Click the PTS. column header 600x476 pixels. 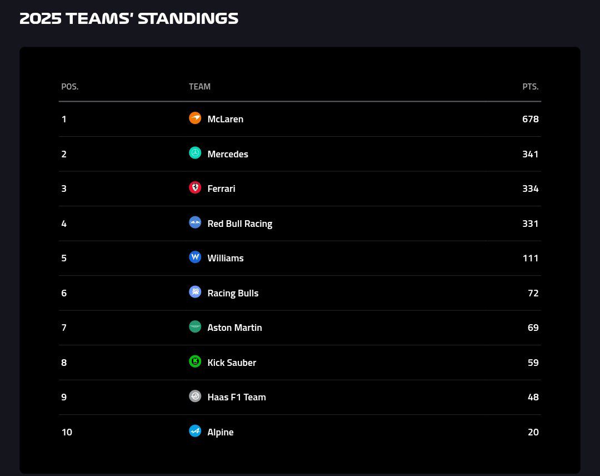pos(530,87)
